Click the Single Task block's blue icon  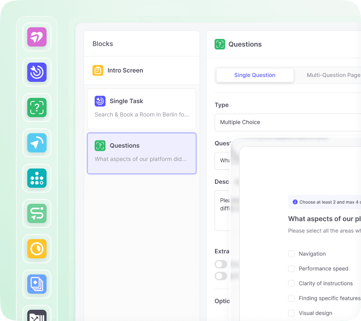(100, 101)
